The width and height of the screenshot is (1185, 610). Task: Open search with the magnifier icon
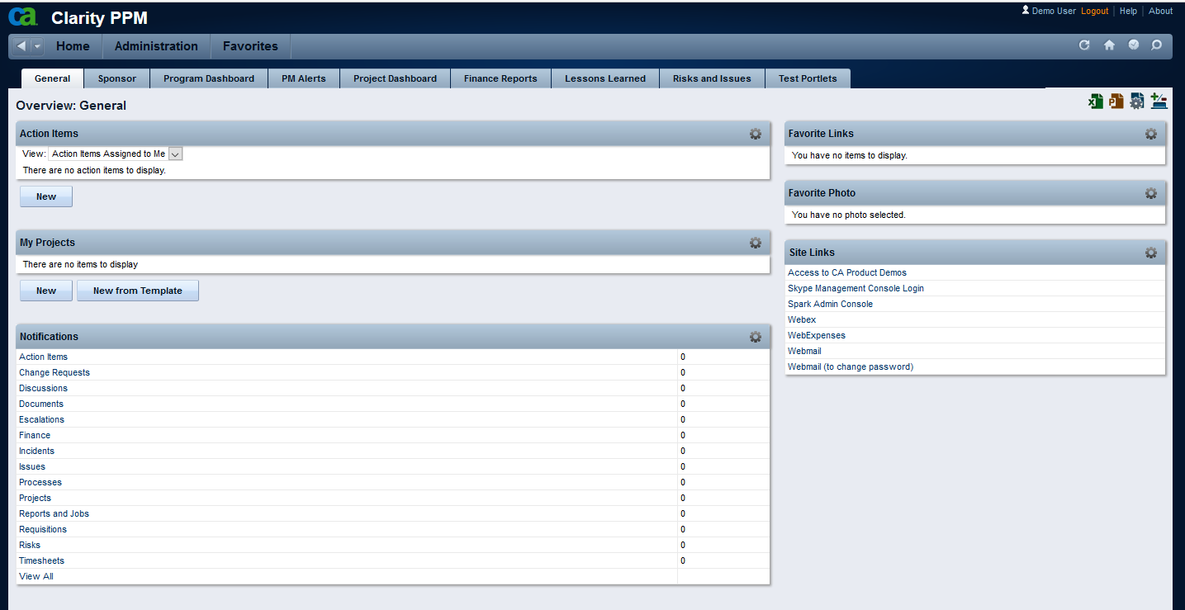[1156, 45]
